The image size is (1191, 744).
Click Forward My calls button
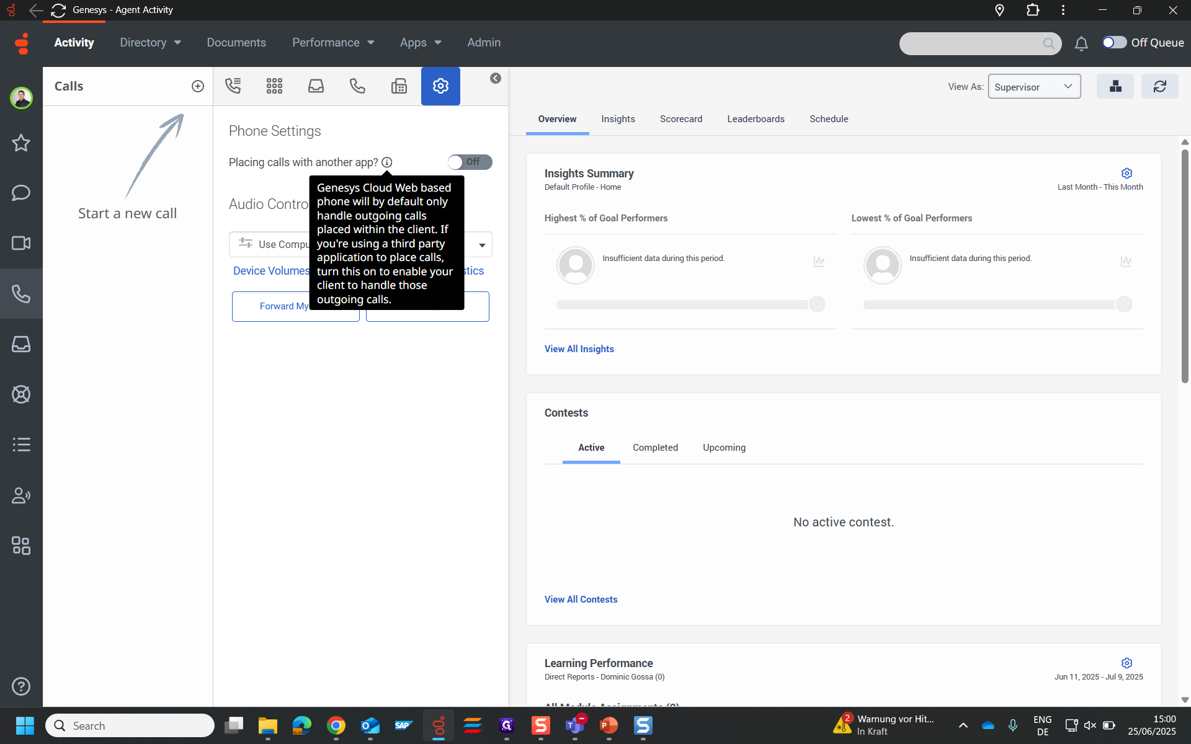[296, 306]
